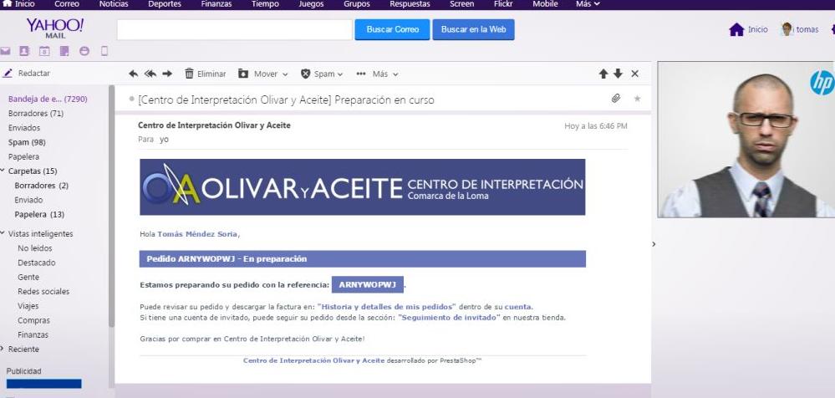Viewport: 835px width, 398px height.
Task: Expand the Más menu in top bar
Action: (x=588, y=3)
